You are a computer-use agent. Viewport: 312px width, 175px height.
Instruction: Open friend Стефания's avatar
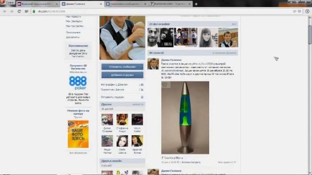(122, 120)
